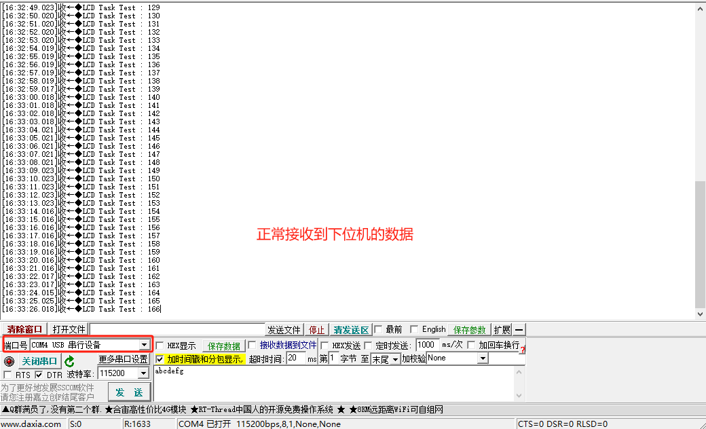Click the send box scroll down arrow
Screen dimensions: 706x429
point(519,396)
